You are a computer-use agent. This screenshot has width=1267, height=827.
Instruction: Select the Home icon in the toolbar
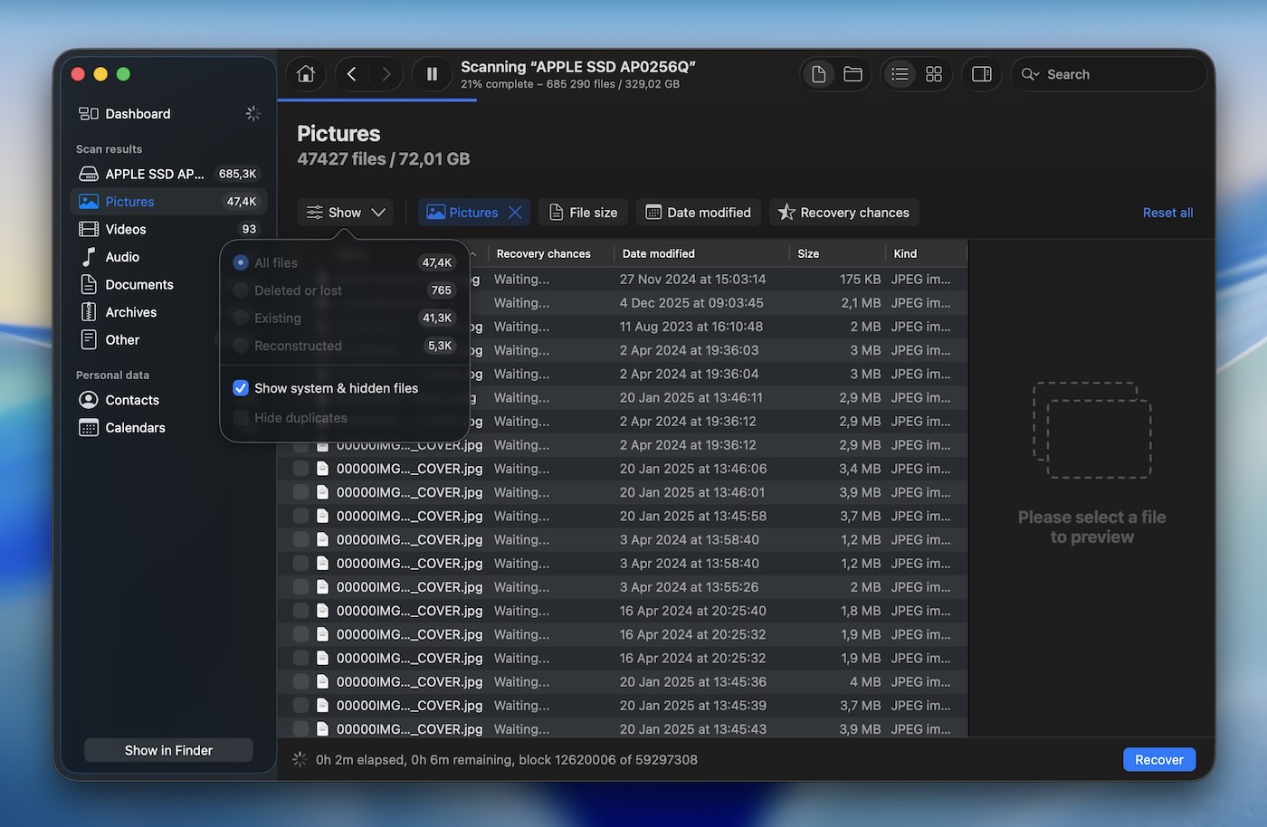coord(305,73)
